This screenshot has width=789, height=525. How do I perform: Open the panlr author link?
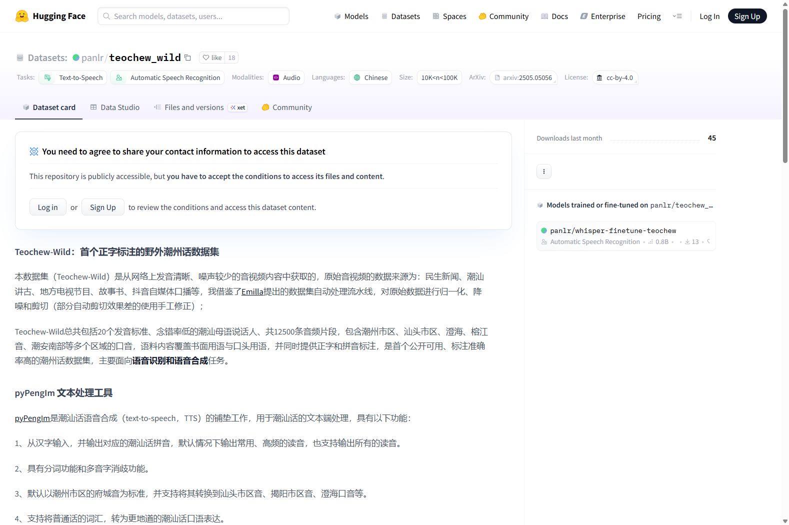point(92,57)
